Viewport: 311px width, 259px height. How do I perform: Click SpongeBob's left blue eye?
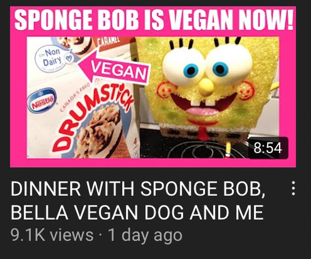tap(191, 70)
